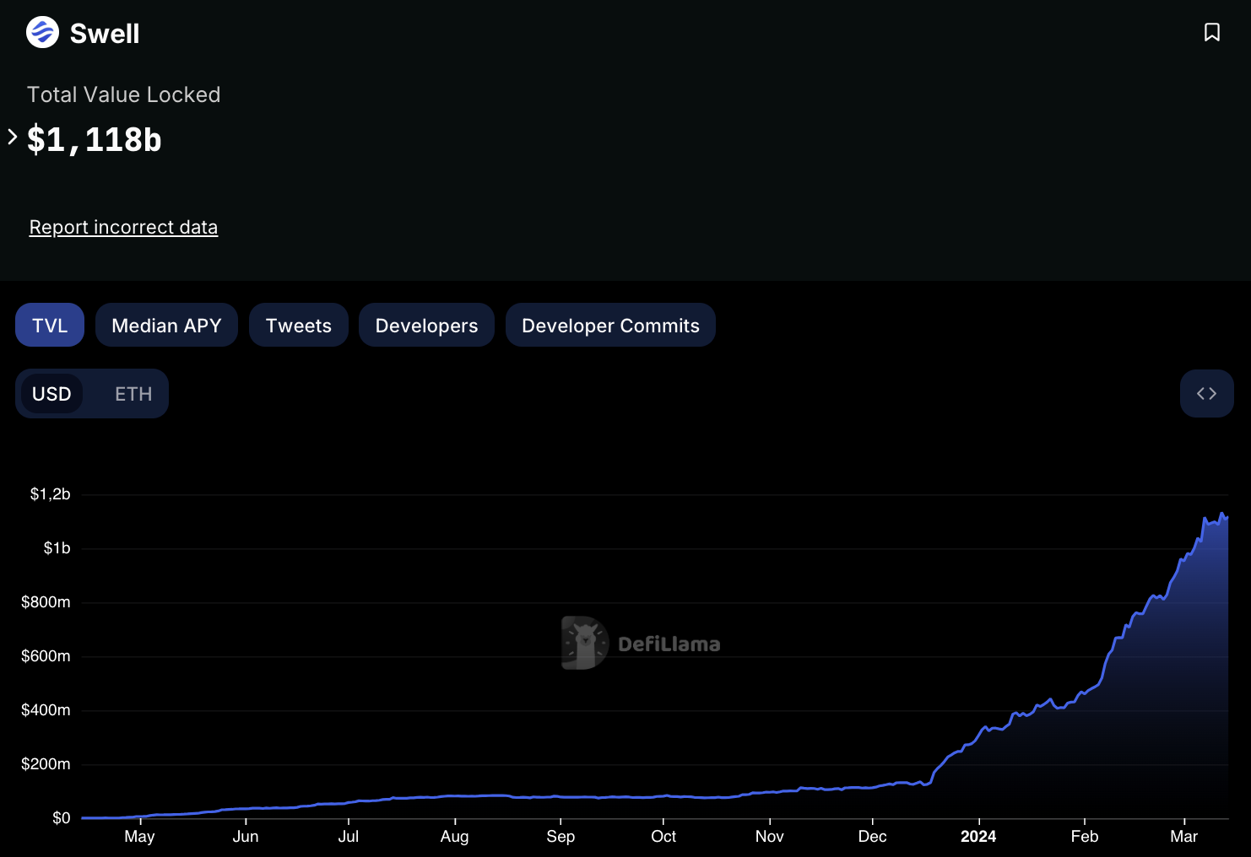Image resolution: width=1251 pixels, height=857 pixels.
Task: Click the Jun x-axis label
Action: 246,837
